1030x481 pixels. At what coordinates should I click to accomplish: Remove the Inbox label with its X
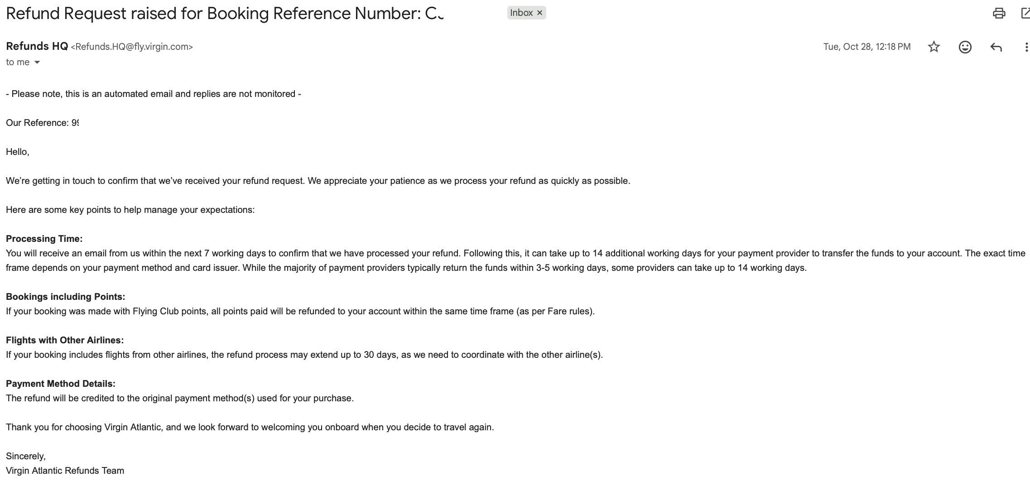coord(539,13)
